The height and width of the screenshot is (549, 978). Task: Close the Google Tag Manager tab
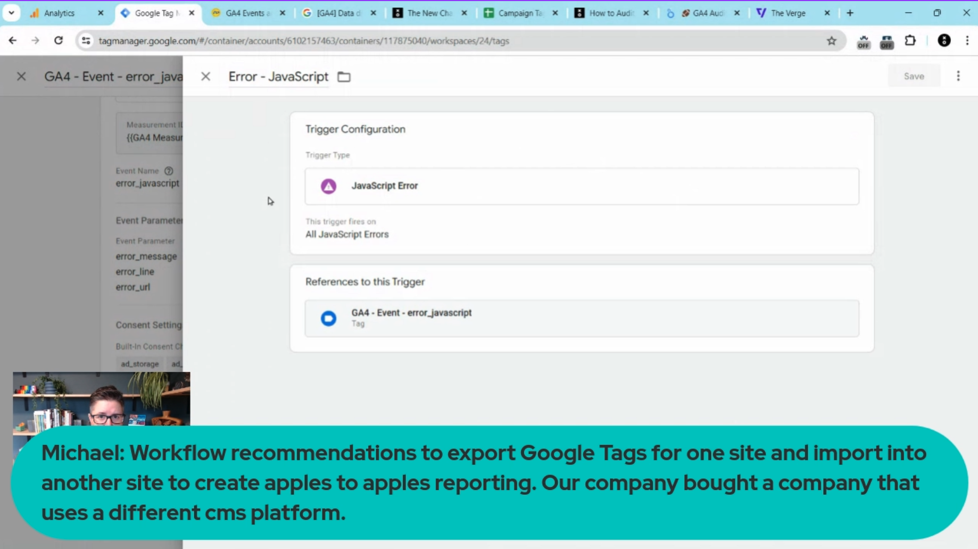(192, 13)
